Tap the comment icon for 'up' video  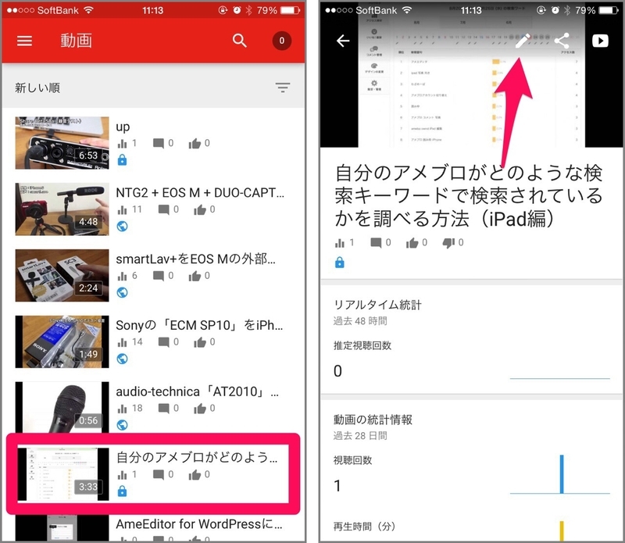point(159,144)
